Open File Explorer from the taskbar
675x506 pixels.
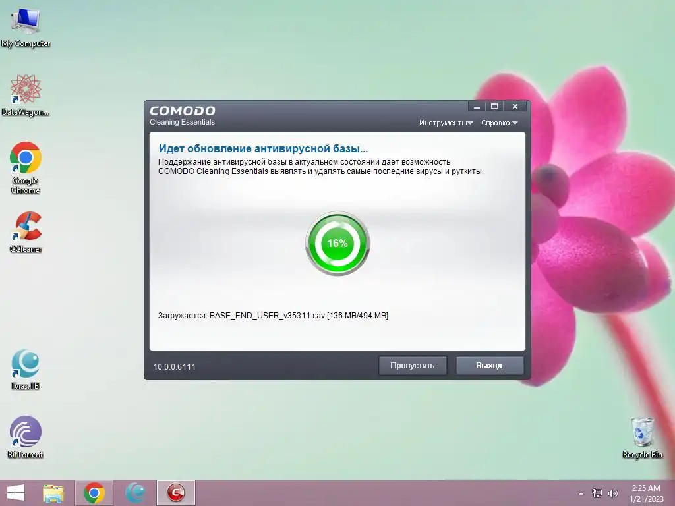pyautogui.click(x=53, y=493)
